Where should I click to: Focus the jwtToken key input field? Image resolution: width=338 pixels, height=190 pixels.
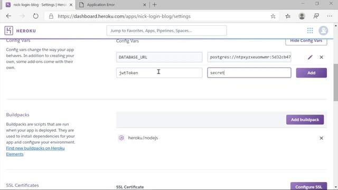coord(159,73)
